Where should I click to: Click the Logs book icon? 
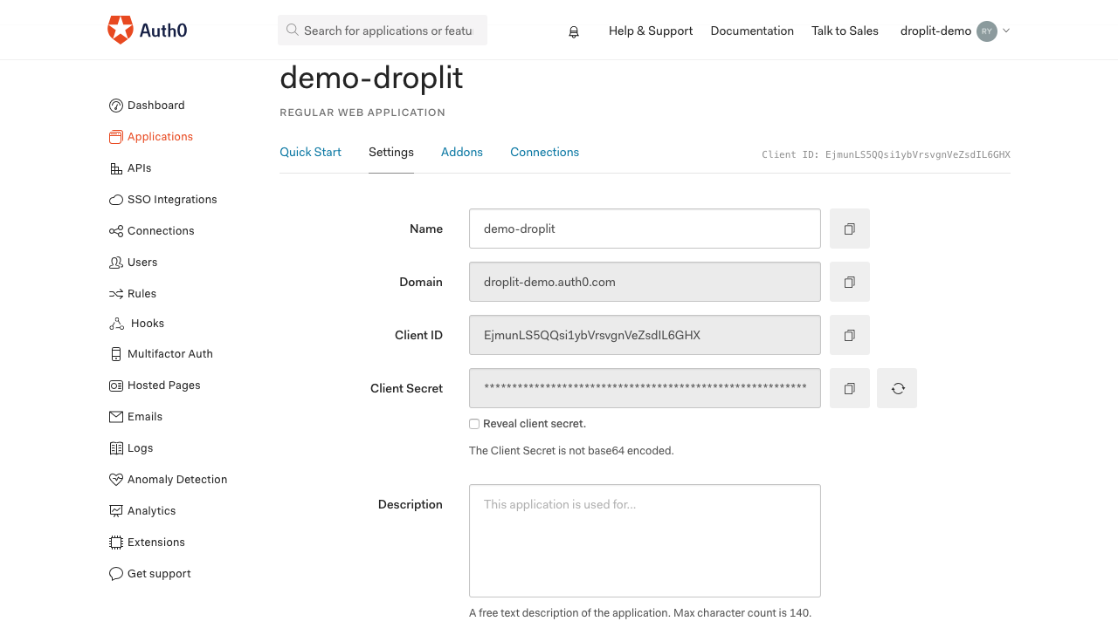[116, 448]
